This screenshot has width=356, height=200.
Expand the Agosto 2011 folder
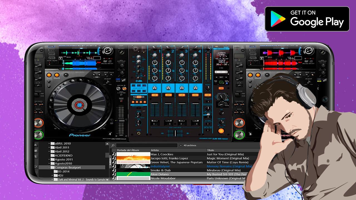(x=49, y=159)
